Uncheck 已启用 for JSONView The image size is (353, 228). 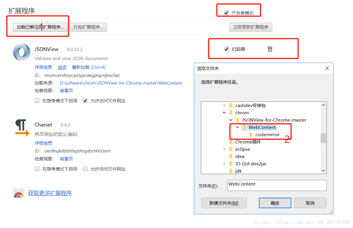[227, 49]
